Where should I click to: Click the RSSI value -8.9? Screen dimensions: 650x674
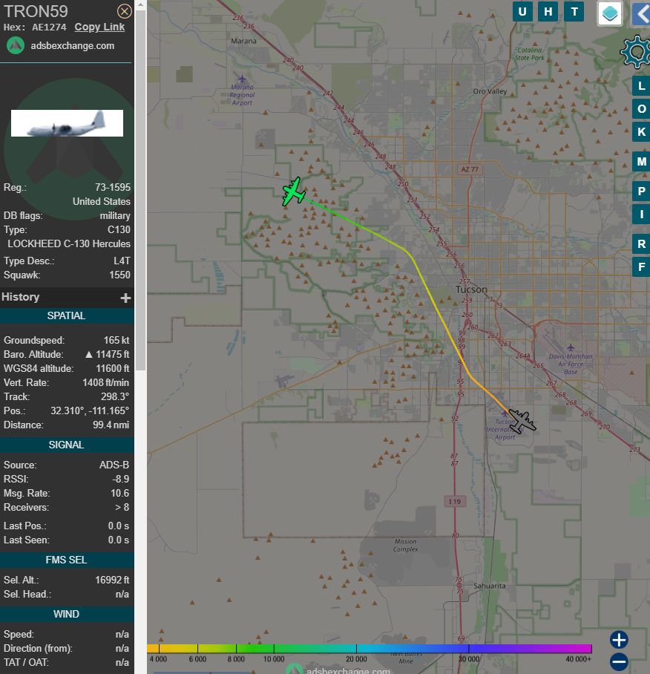[121, 480]
